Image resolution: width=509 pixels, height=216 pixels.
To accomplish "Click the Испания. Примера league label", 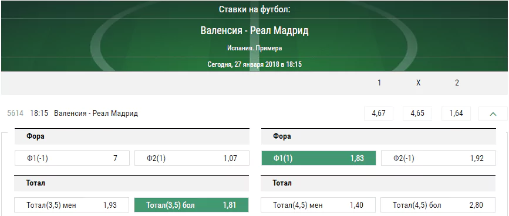I will [255, 48].
